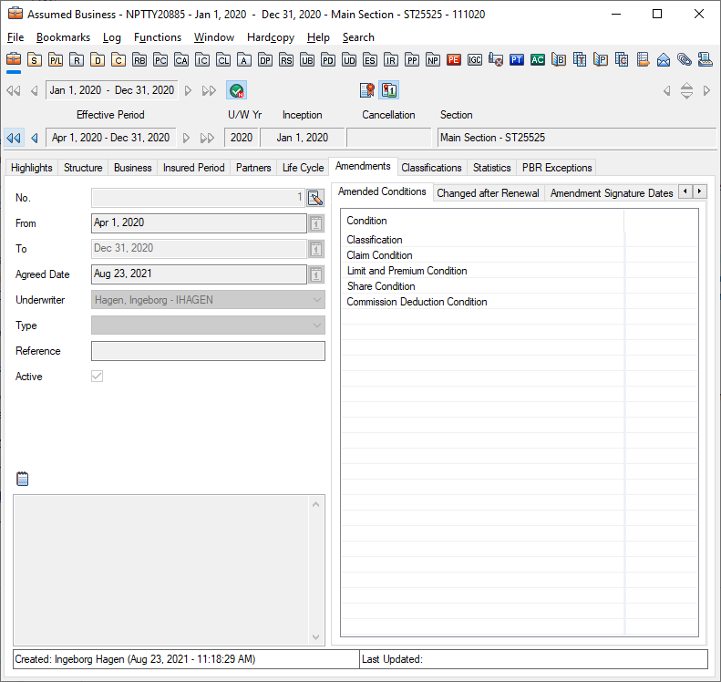Open the notepad icon above the notes box

23,479
